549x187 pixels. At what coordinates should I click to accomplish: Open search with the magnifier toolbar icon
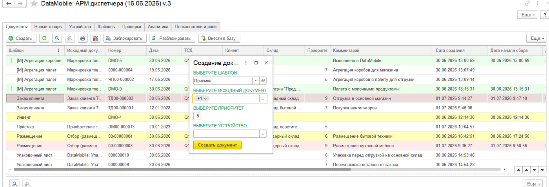[x=57, y=38]
